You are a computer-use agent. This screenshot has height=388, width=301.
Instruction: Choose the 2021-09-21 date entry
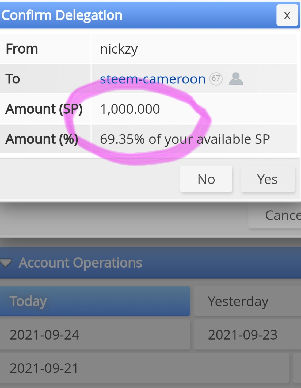144,368
